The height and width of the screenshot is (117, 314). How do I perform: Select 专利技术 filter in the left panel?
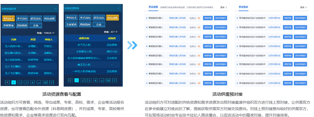8,19
